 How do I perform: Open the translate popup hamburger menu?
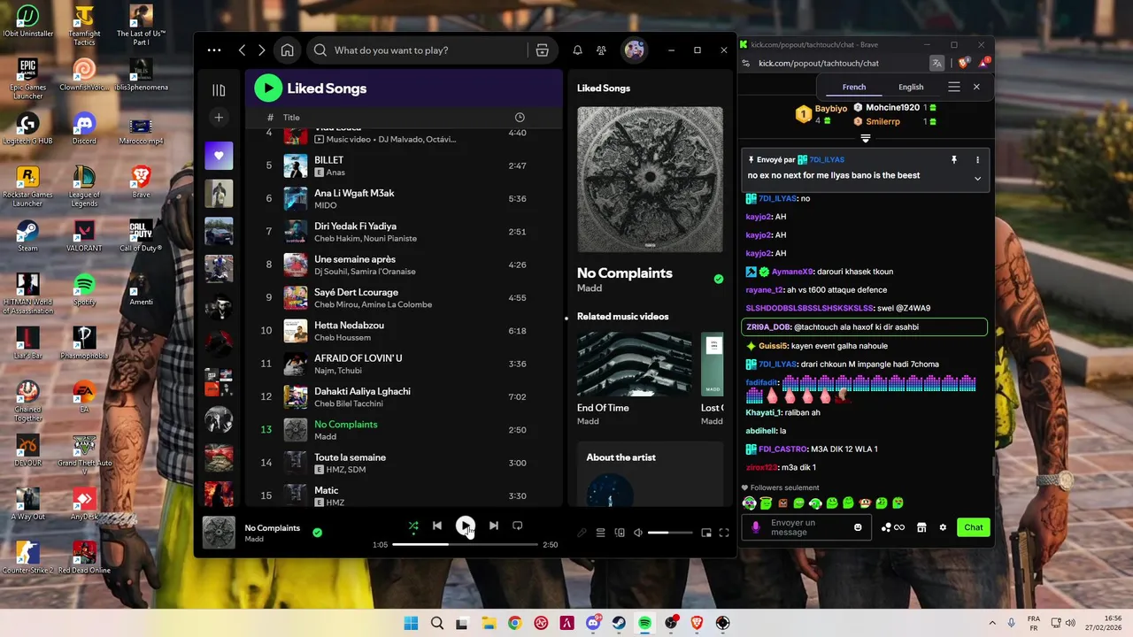pyautogui.click(x=954, y=87)
